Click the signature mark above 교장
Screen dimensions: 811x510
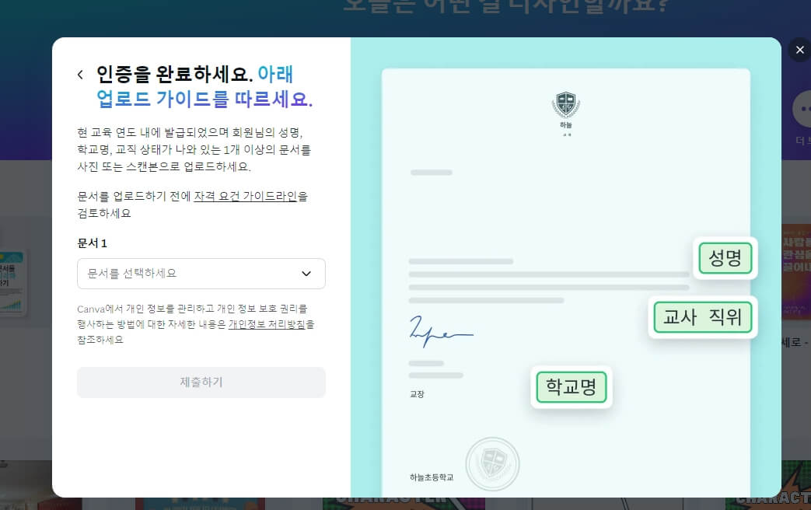pos(440,330)
